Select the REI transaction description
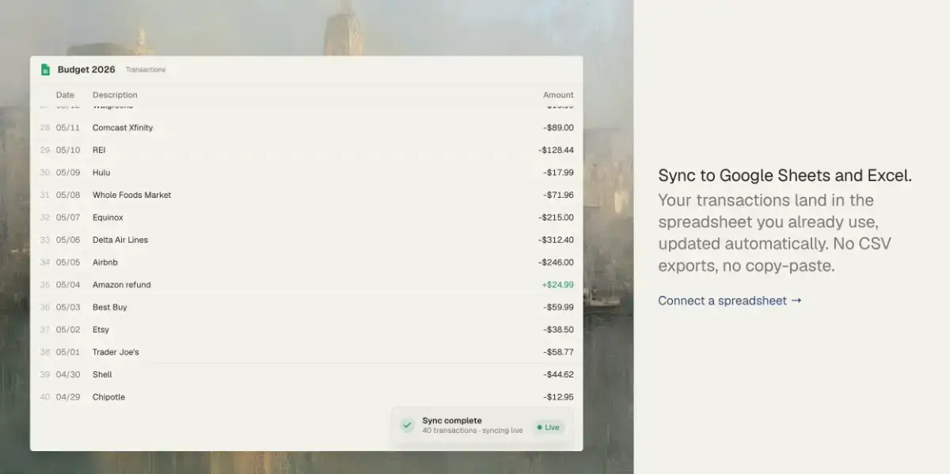The image size is (950, 474). pyautogui.click(x=99, y=150)
